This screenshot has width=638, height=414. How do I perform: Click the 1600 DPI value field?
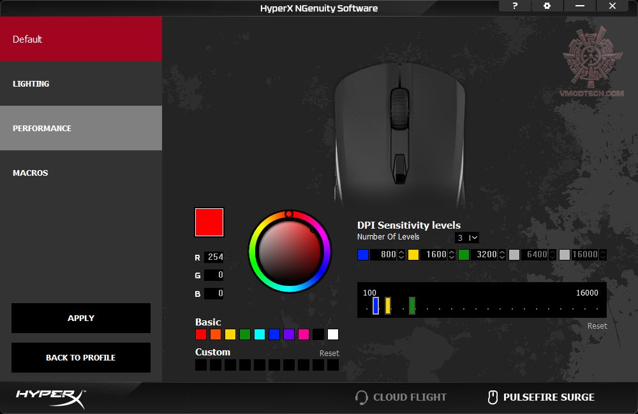(434, 254)
